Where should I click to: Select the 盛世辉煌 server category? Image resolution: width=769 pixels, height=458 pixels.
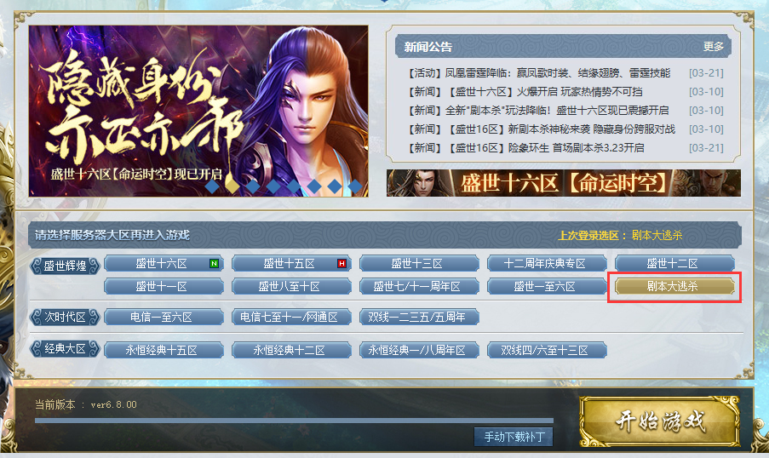point(66,266)
